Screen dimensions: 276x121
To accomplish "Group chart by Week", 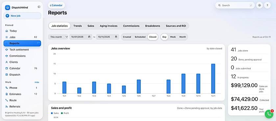I will (173, 37).
